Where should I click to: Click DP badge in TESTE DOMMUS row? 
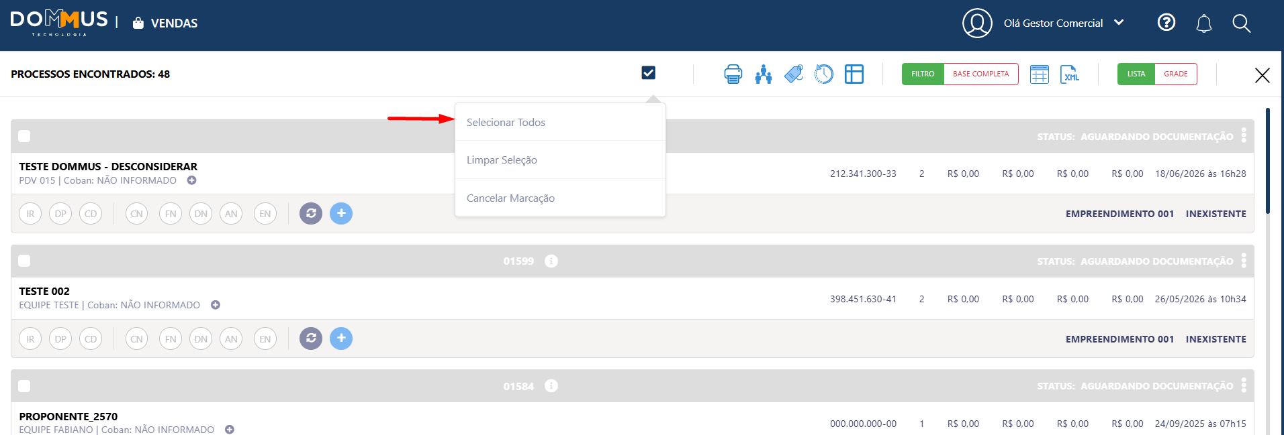point(60,214)
